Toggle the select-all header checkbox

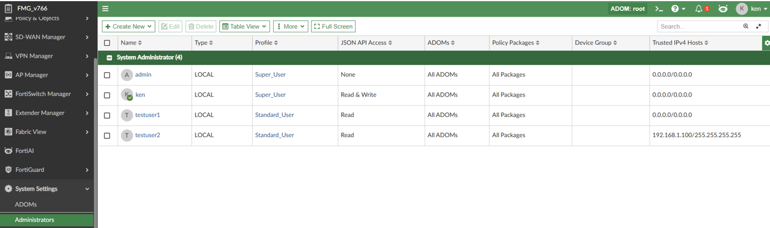[107, 43]
